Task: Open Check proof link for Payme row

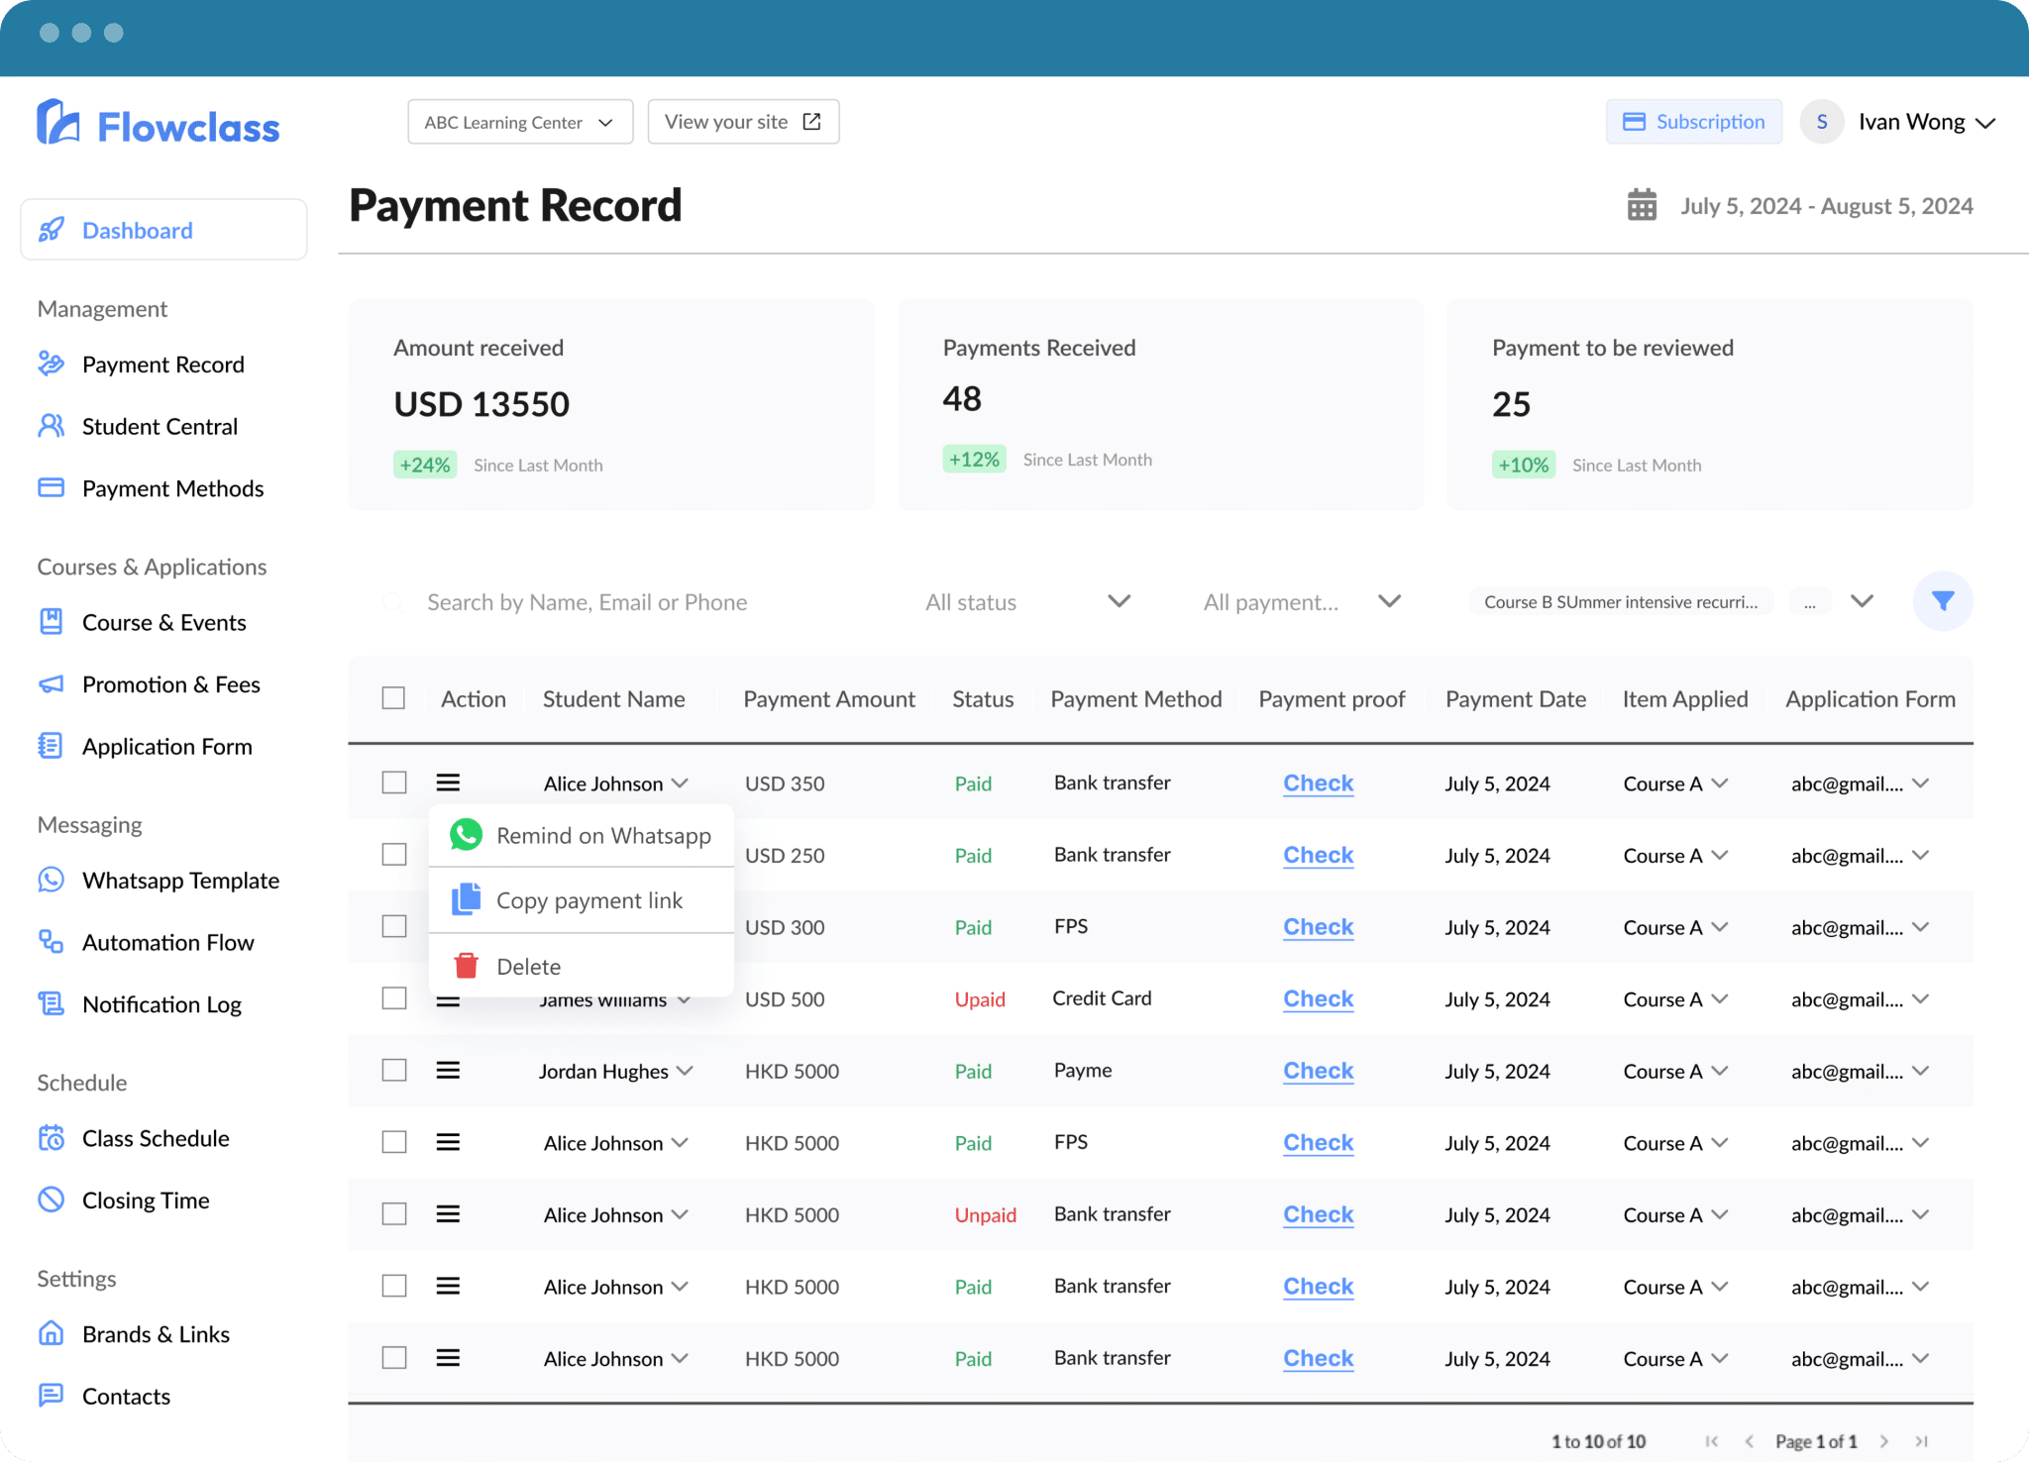Action: [x=1318, y=1071]
